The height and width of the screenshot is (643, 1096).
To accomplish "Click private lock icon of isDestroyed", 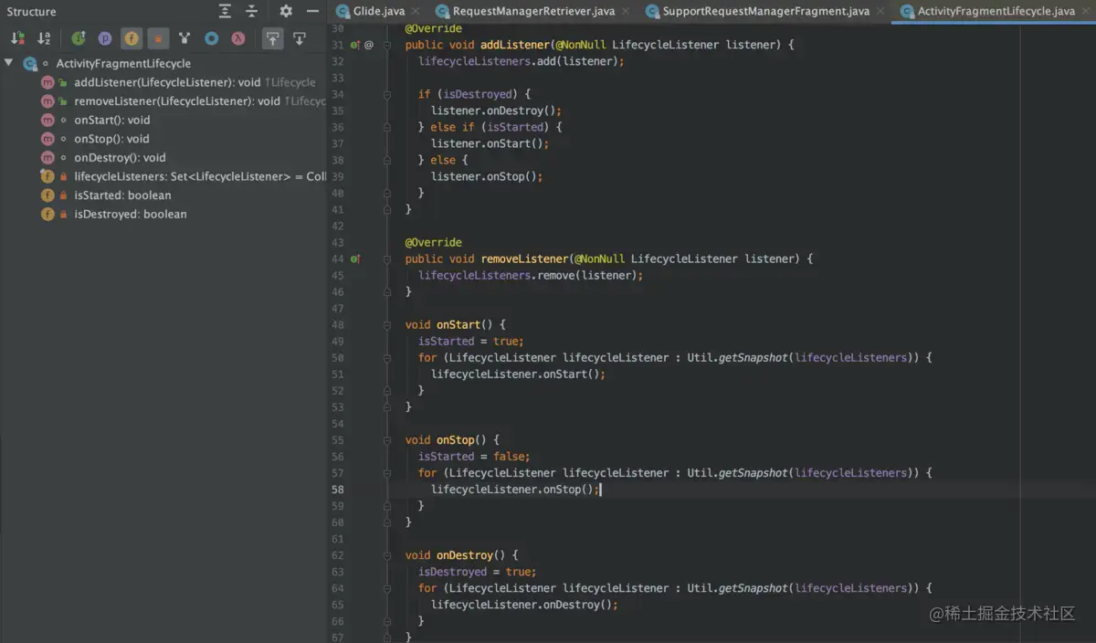I will pyautogui.click(x=63, y=214).
